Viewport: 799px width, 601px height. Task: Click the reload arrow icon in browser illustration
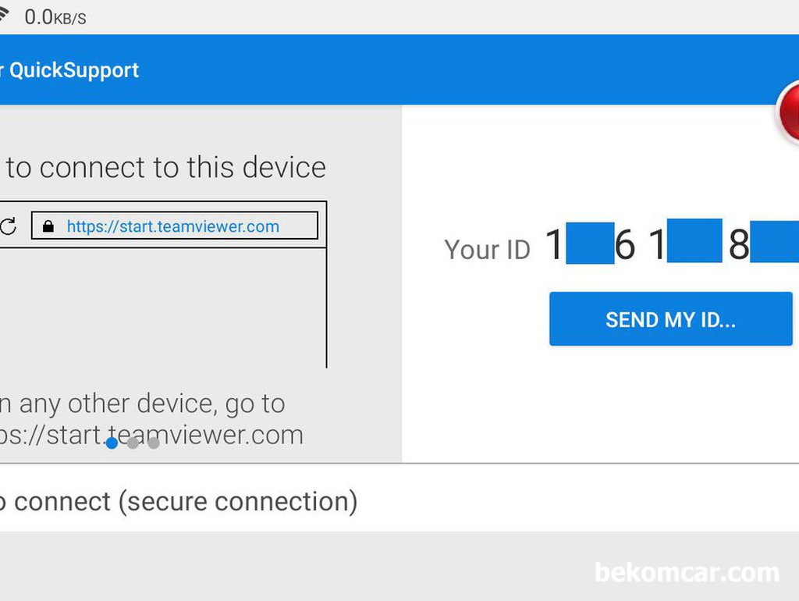tap(8, 226)
